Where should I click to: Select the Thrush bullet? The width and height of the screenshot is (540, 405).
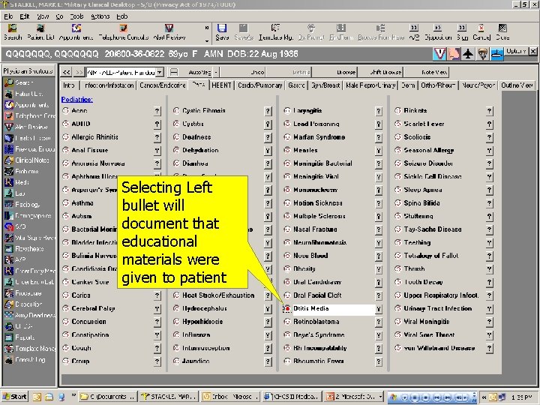[397, 268]
